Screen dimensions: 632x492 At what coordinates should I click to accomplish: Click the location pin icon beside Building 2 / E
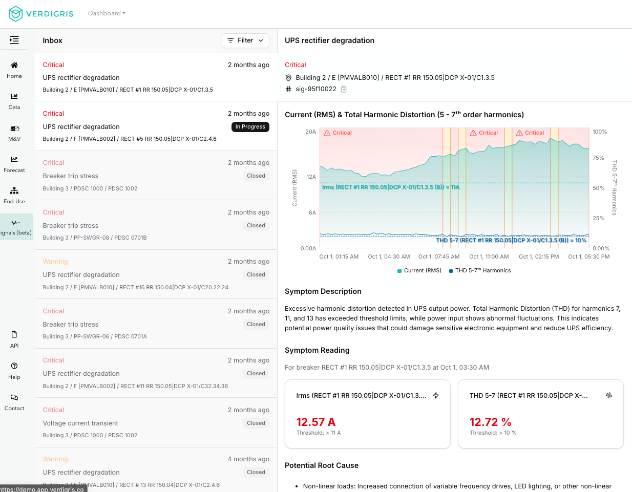288,78
